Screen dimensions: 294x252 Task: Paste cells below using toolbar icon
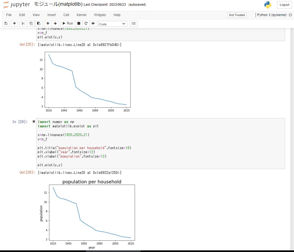[x=39, y=24]
